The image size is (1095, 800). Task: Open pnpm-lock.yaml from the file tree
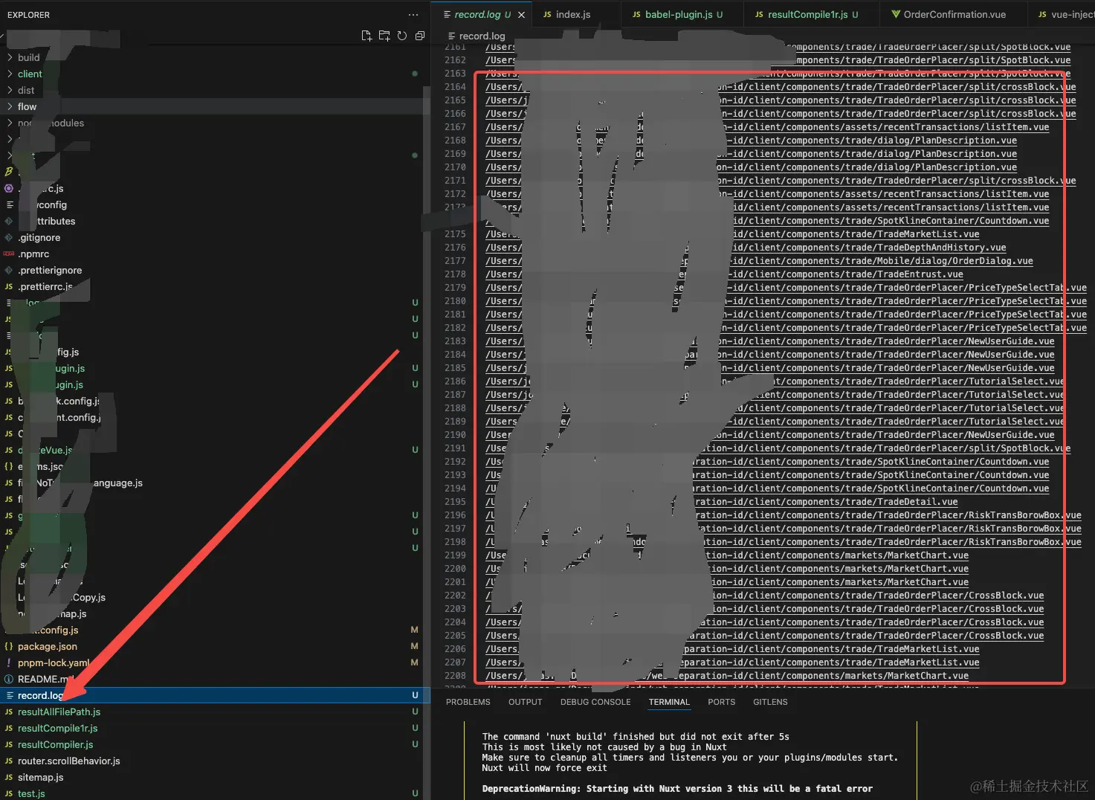54,663
